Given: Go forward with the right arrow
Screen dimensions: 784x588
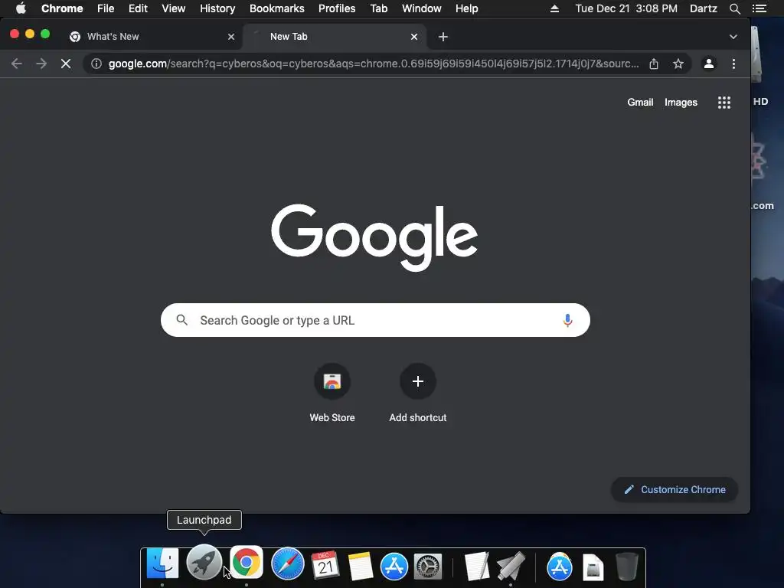Looking at the screenshot, I should 41,64.
